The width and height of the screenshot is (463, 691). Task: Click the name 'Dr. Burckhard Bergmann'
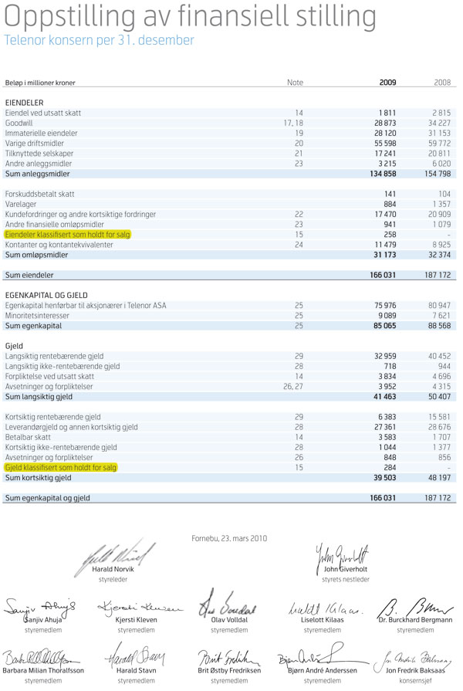pos(415,620)
